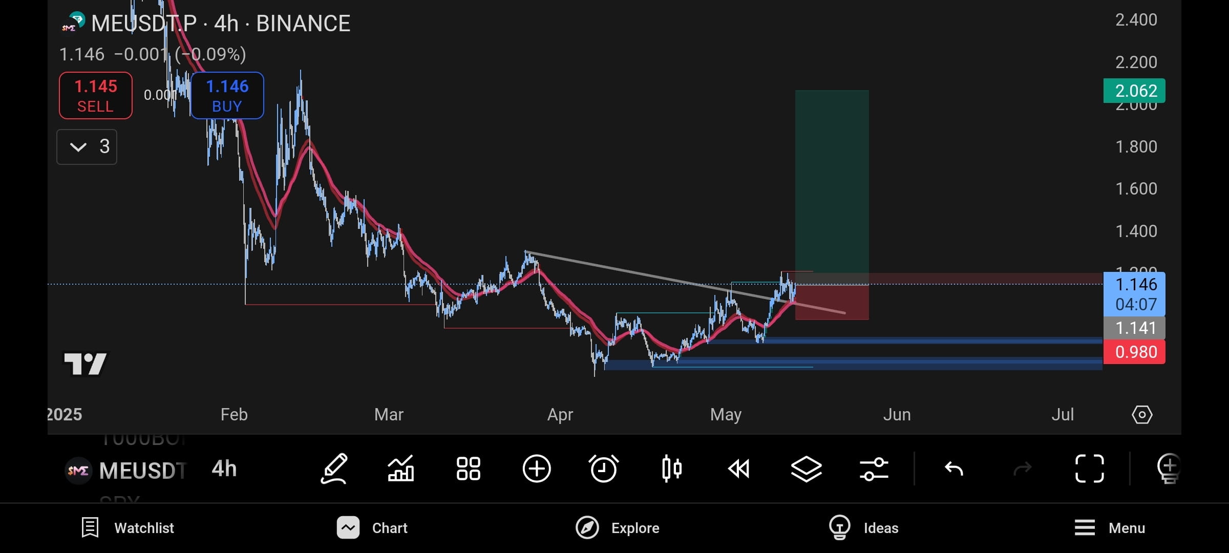Tap the 1.400 price axis level
The width and height of the screenshot is (1229, 553).
pos(1136,231)
